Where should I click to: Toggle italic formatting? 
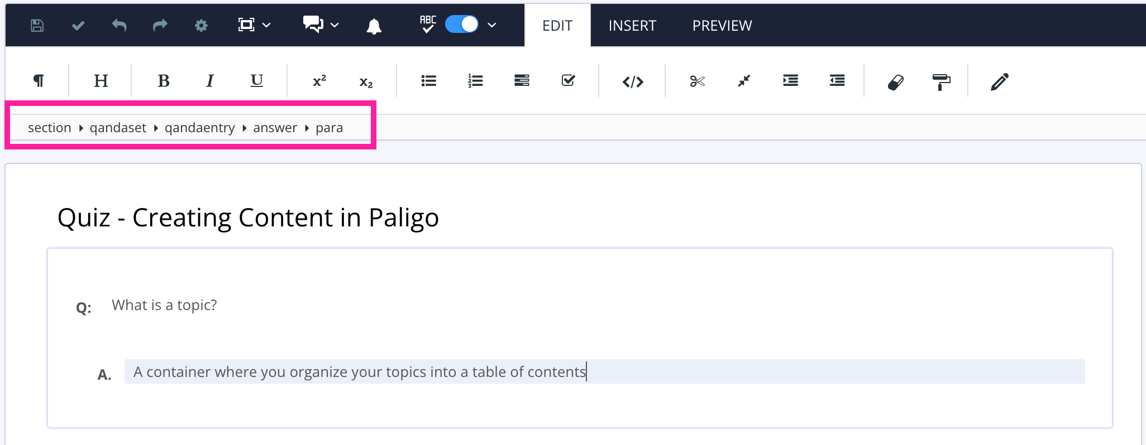pos(210,81)
